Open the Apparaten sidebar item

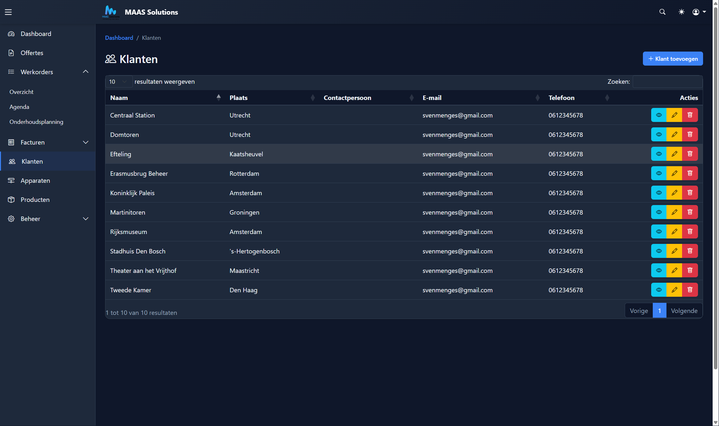click(35, 181)
